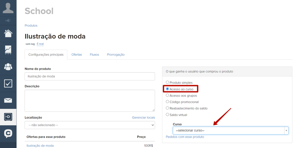Open the chat bubble icon

pyautogui.click(x=8, y=134)
